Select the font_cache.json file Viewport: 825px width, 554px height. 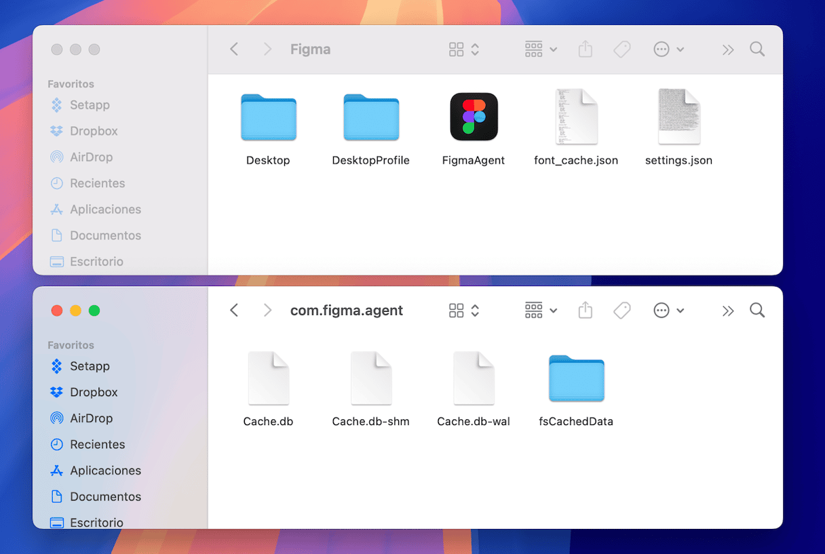pos(576,117)
